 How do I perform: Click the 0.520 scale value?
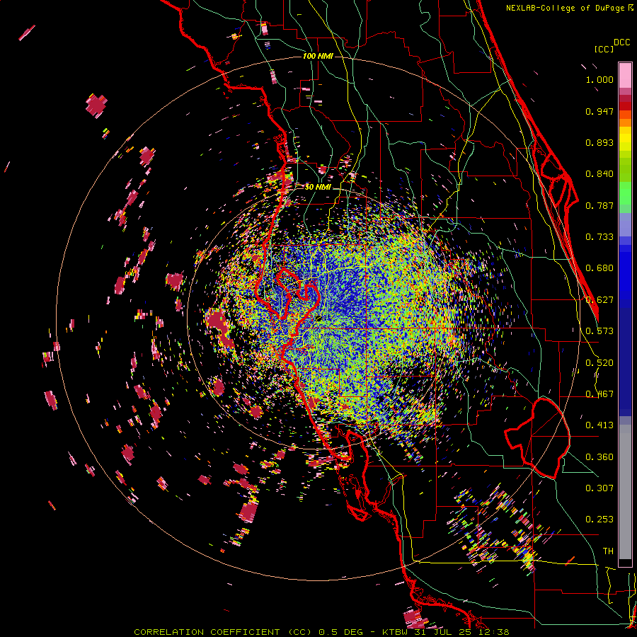click(x=599, y=363)
